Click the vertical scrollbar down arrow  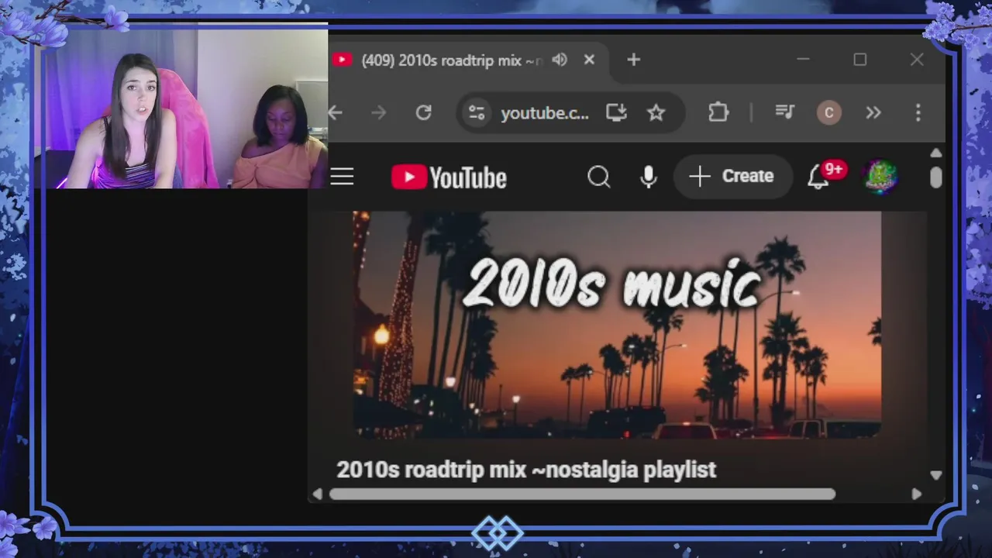coord(935,475)
